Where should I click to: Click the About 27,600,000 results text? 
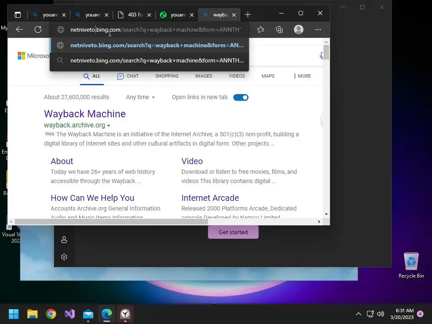click(76, 97)
